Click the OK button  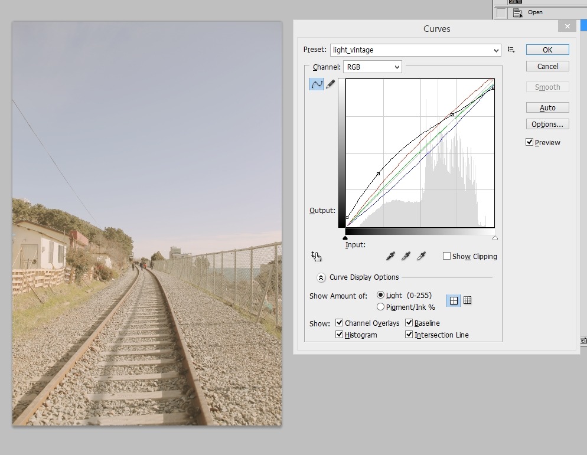click(547, 50)
